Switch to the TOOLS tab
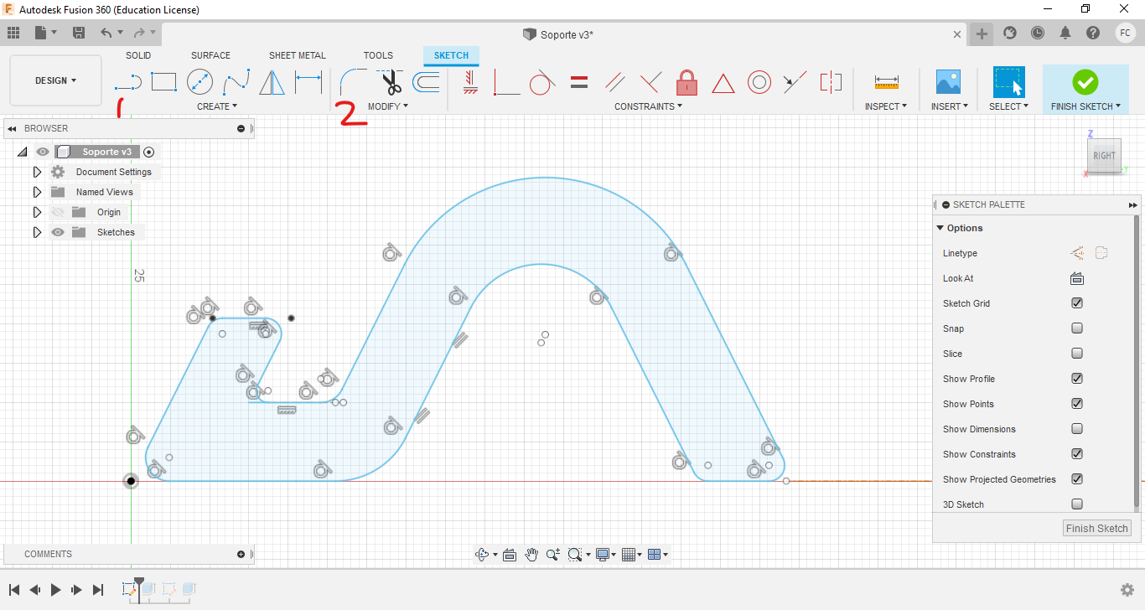The image size is (1145, 610). coord(378,55)
